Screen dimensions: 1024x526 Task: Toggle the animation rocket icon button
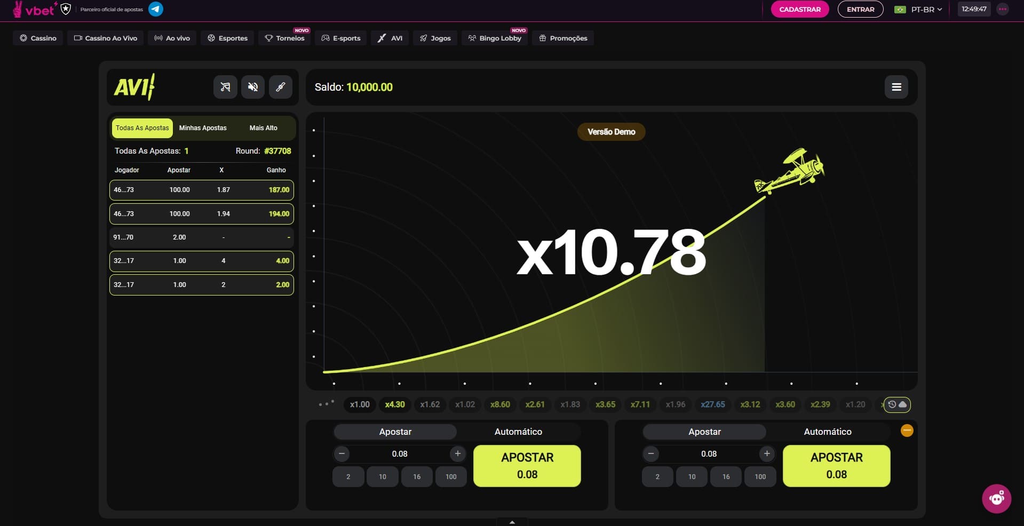pyautogui.click(x=280, y=86)
